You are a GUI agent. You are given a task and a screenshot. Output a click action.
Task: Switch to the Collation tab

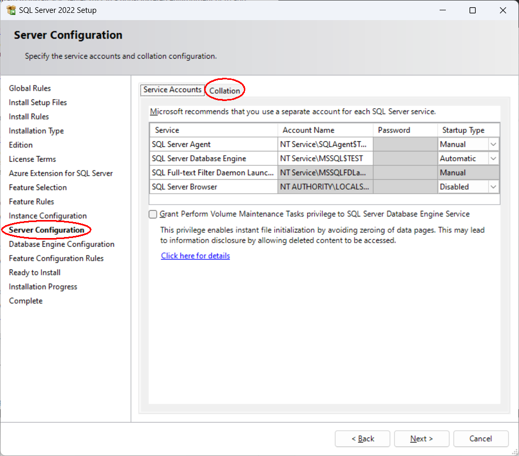(x=225, y=91)
